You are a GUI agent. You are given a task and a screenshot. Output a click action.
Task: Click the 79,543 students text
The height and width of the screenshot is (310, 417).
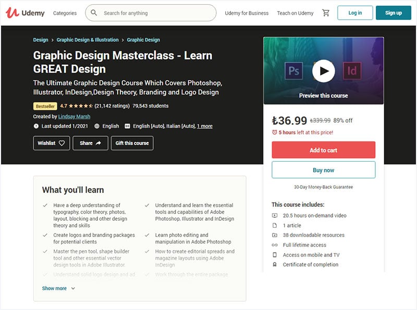pos(151,106)
